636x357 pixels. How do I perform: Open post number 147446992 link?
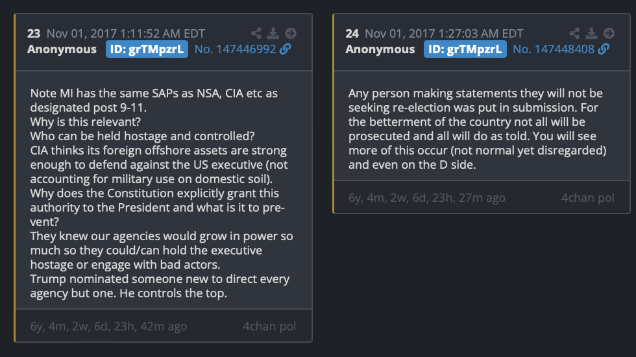click(235, 49)
